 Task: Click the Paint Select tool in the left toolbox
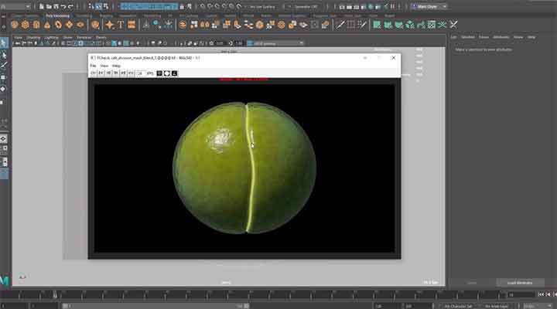(4, 66)
